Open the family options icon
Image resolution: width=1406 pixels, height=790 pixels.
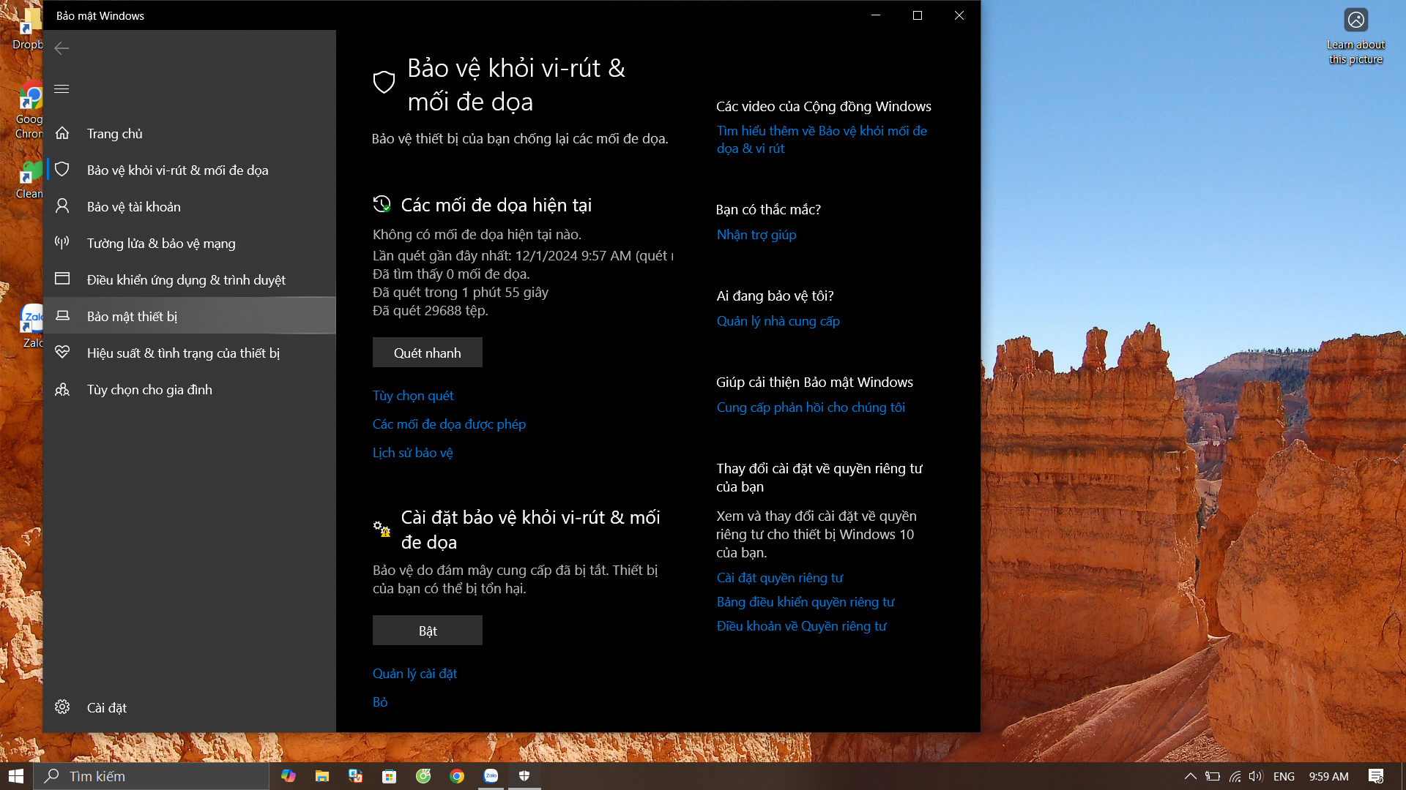click(62, 389)
